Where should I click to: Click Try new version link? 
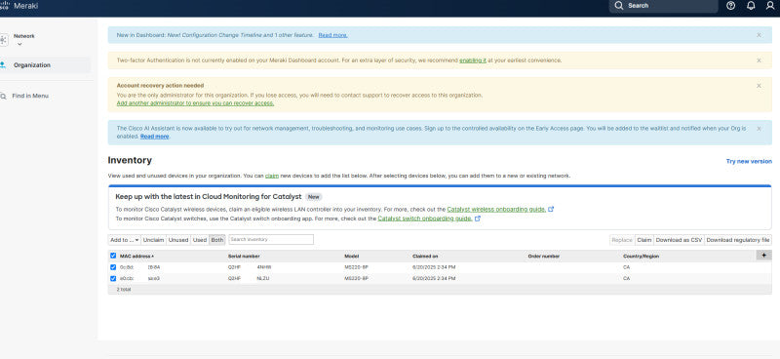[x=749, y=161]
